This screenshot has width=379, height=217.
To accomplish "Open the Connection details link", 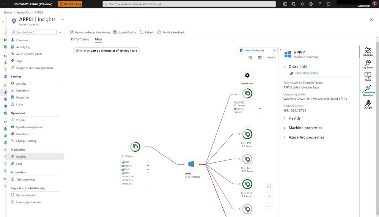I will coord(306,73).
